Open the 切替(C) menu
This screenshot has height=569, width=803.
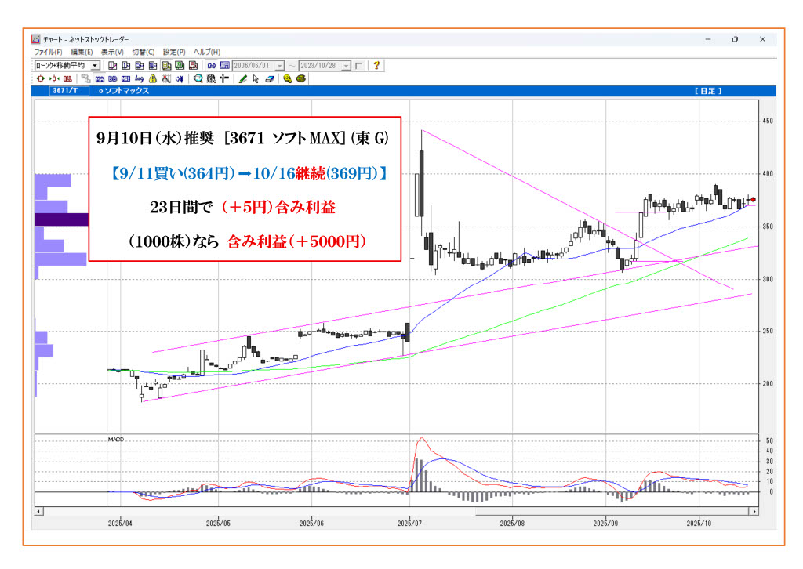click(x=144, y=52)
